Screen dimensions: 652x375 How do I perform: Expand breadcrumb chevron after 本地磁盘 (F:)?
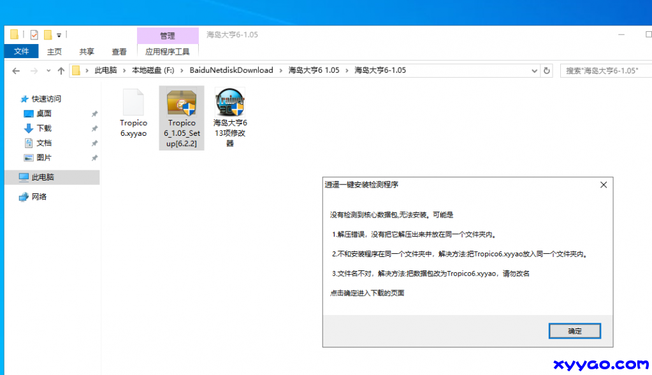click(182, 71)
